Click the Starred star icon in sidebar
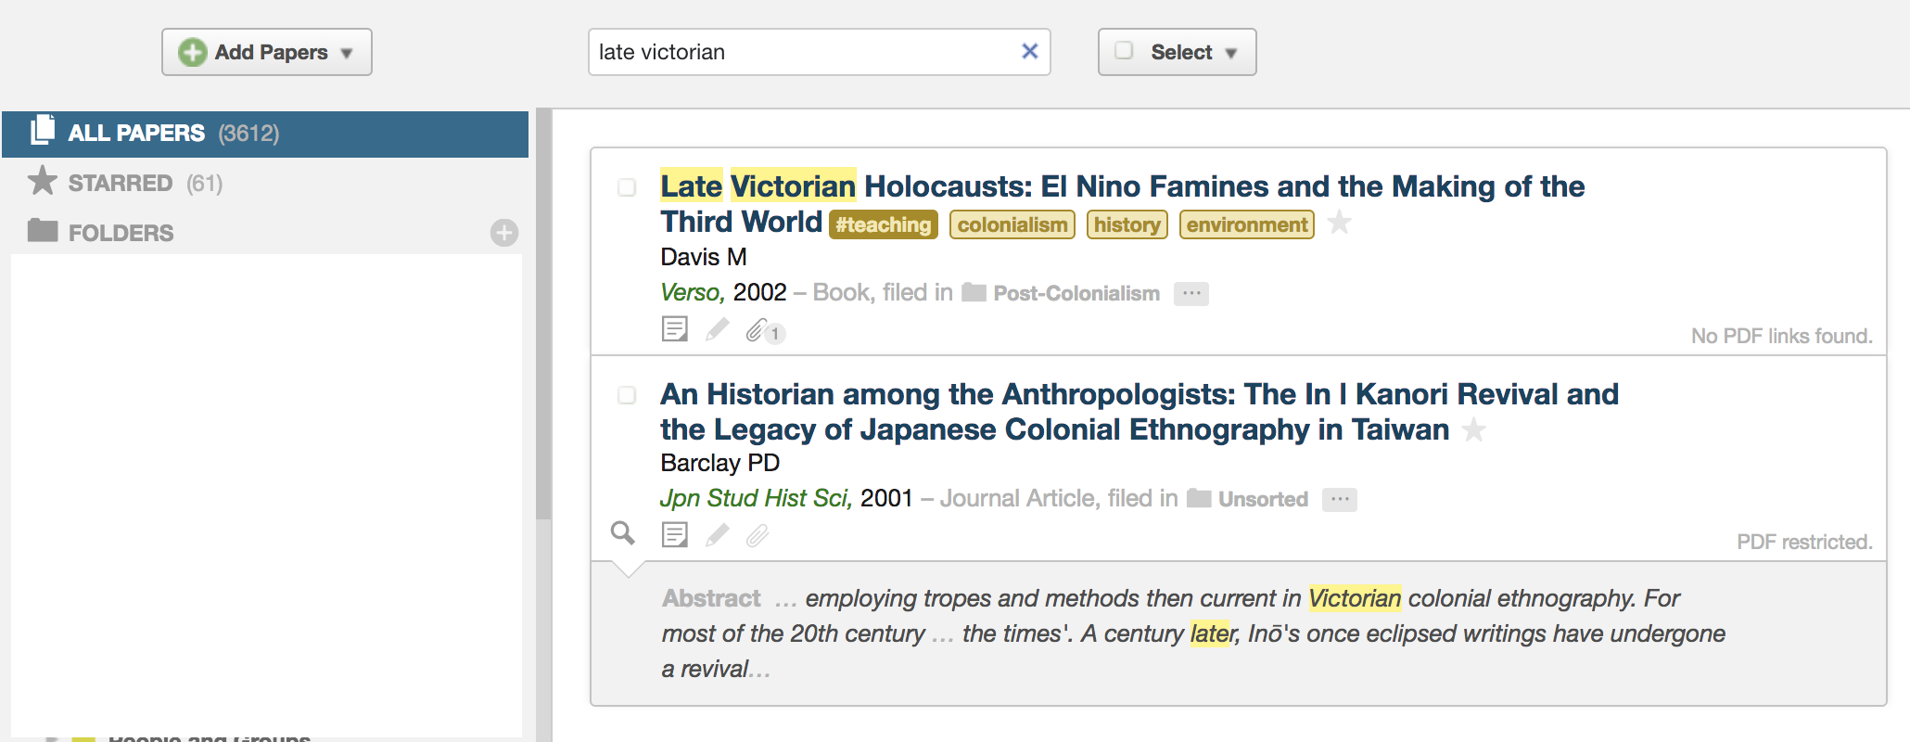 [x=43, y=181]
